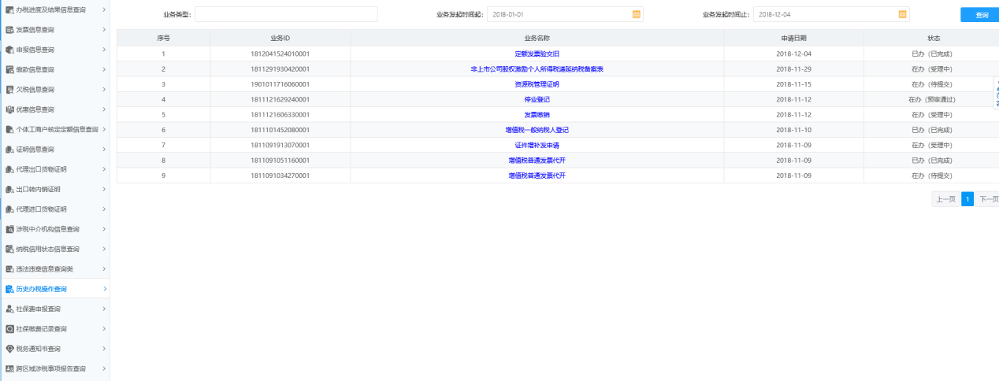Open the 定额发票验交旧 business link
Viewport: 999px width, 381px height.
click(537, 54)
